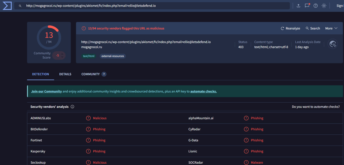Open the notifications speech-bubble icon
The height and width of the screenshot is (165, 344).
307,6
